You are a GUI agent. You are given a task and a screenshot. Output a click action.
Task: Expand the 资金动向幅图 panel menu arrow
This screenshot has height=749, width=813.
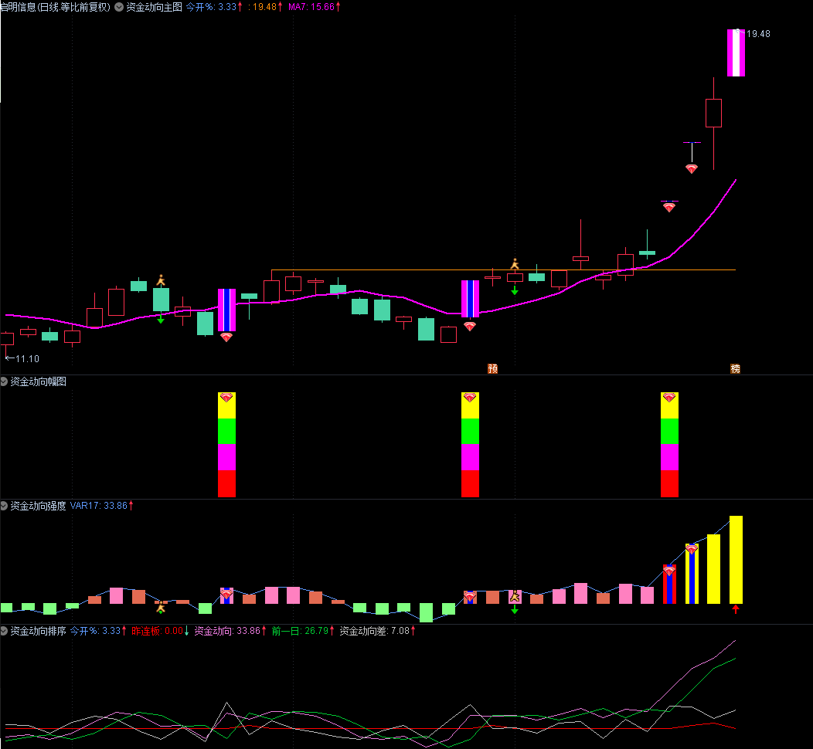point(5,381)
